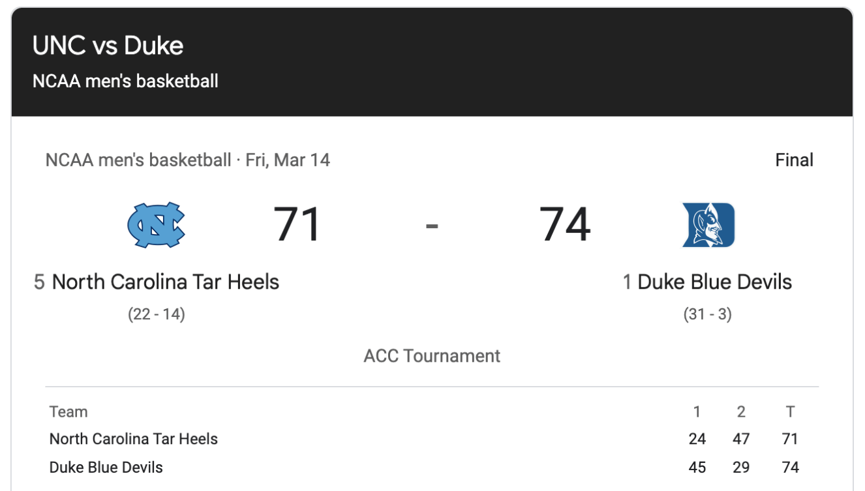
Task: Click the first half column header 1
Action: (697, 412)
